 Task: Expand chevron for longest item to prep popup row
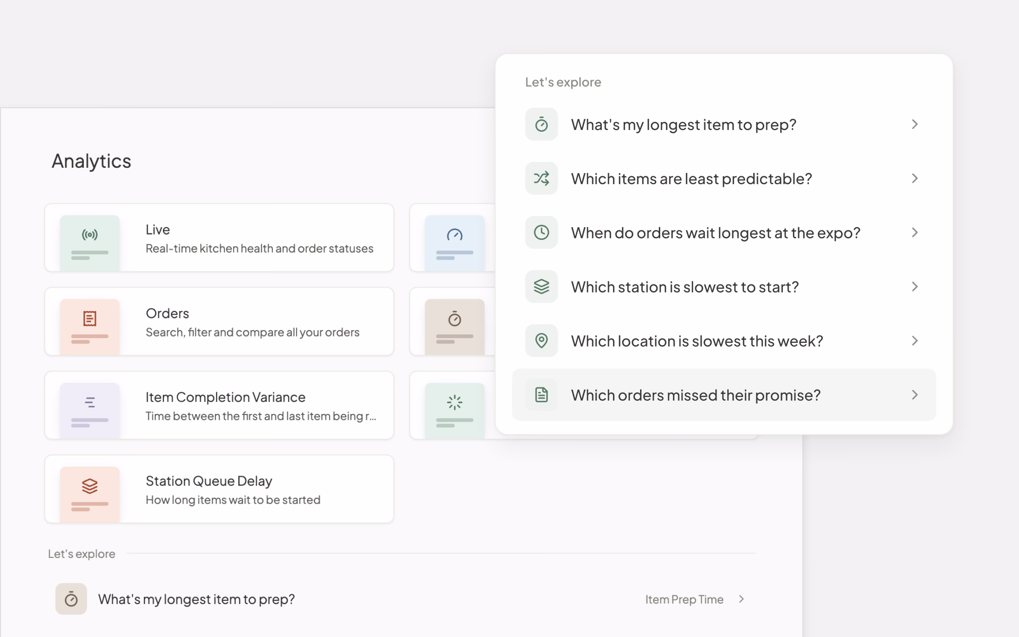[x=914, y=124]
